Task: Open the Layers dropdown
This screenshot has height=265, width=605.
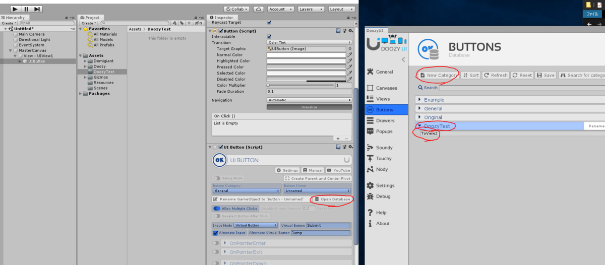Action: [311, 9]
